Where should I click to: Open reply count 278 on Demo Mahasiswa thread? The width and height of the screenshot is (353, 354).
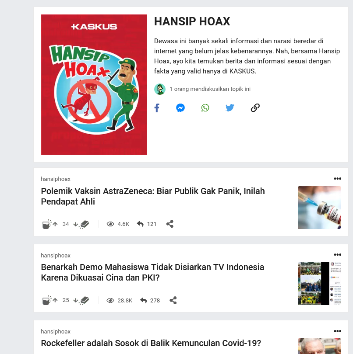point(150,301)
